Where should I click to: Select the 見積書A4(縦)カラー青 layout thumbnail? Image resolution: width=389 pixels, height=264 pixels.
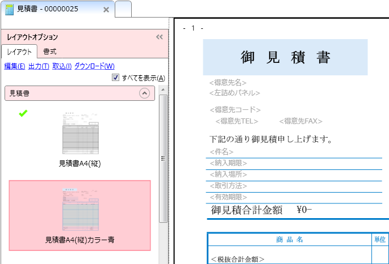click(80, 210)
